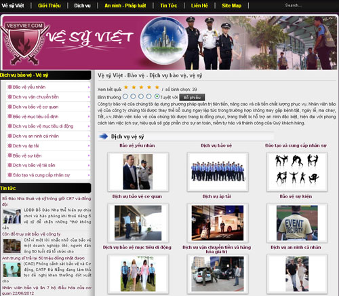
Task: Click the Bỏ phiếu vote button
Action: point(192,97)
